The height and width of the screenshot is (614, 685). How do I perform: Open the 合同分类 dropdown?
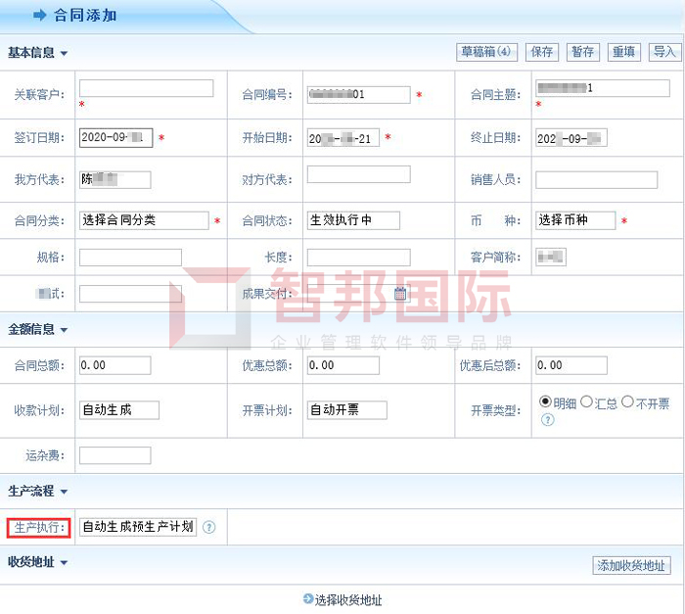pos(144,220)
